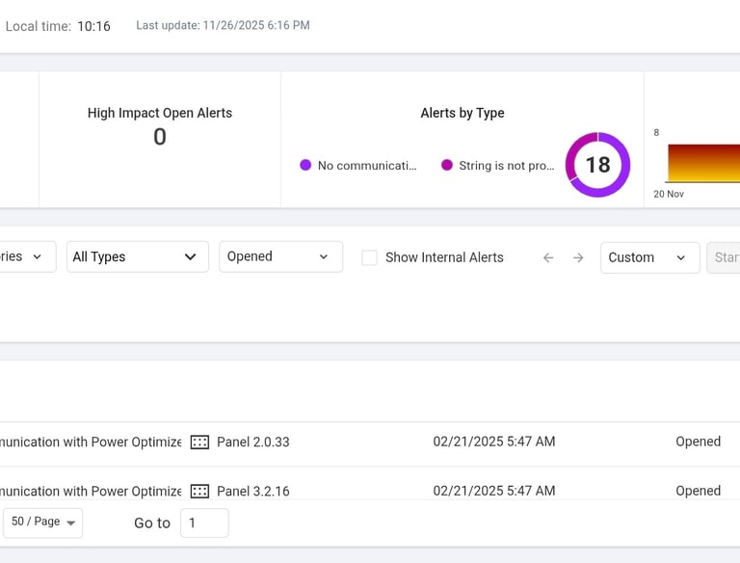
Task: Click the No communication legend label
Action: (x=367, y=166)
